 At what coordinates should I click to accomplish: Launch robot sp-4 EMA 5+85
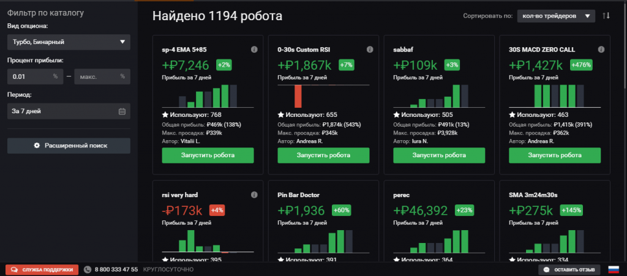[208, 155]
